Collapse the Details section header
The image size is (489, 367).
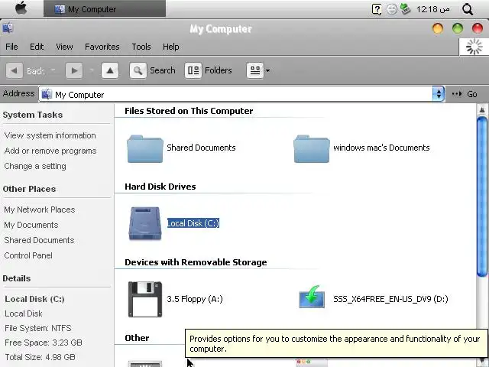[17, 278]
